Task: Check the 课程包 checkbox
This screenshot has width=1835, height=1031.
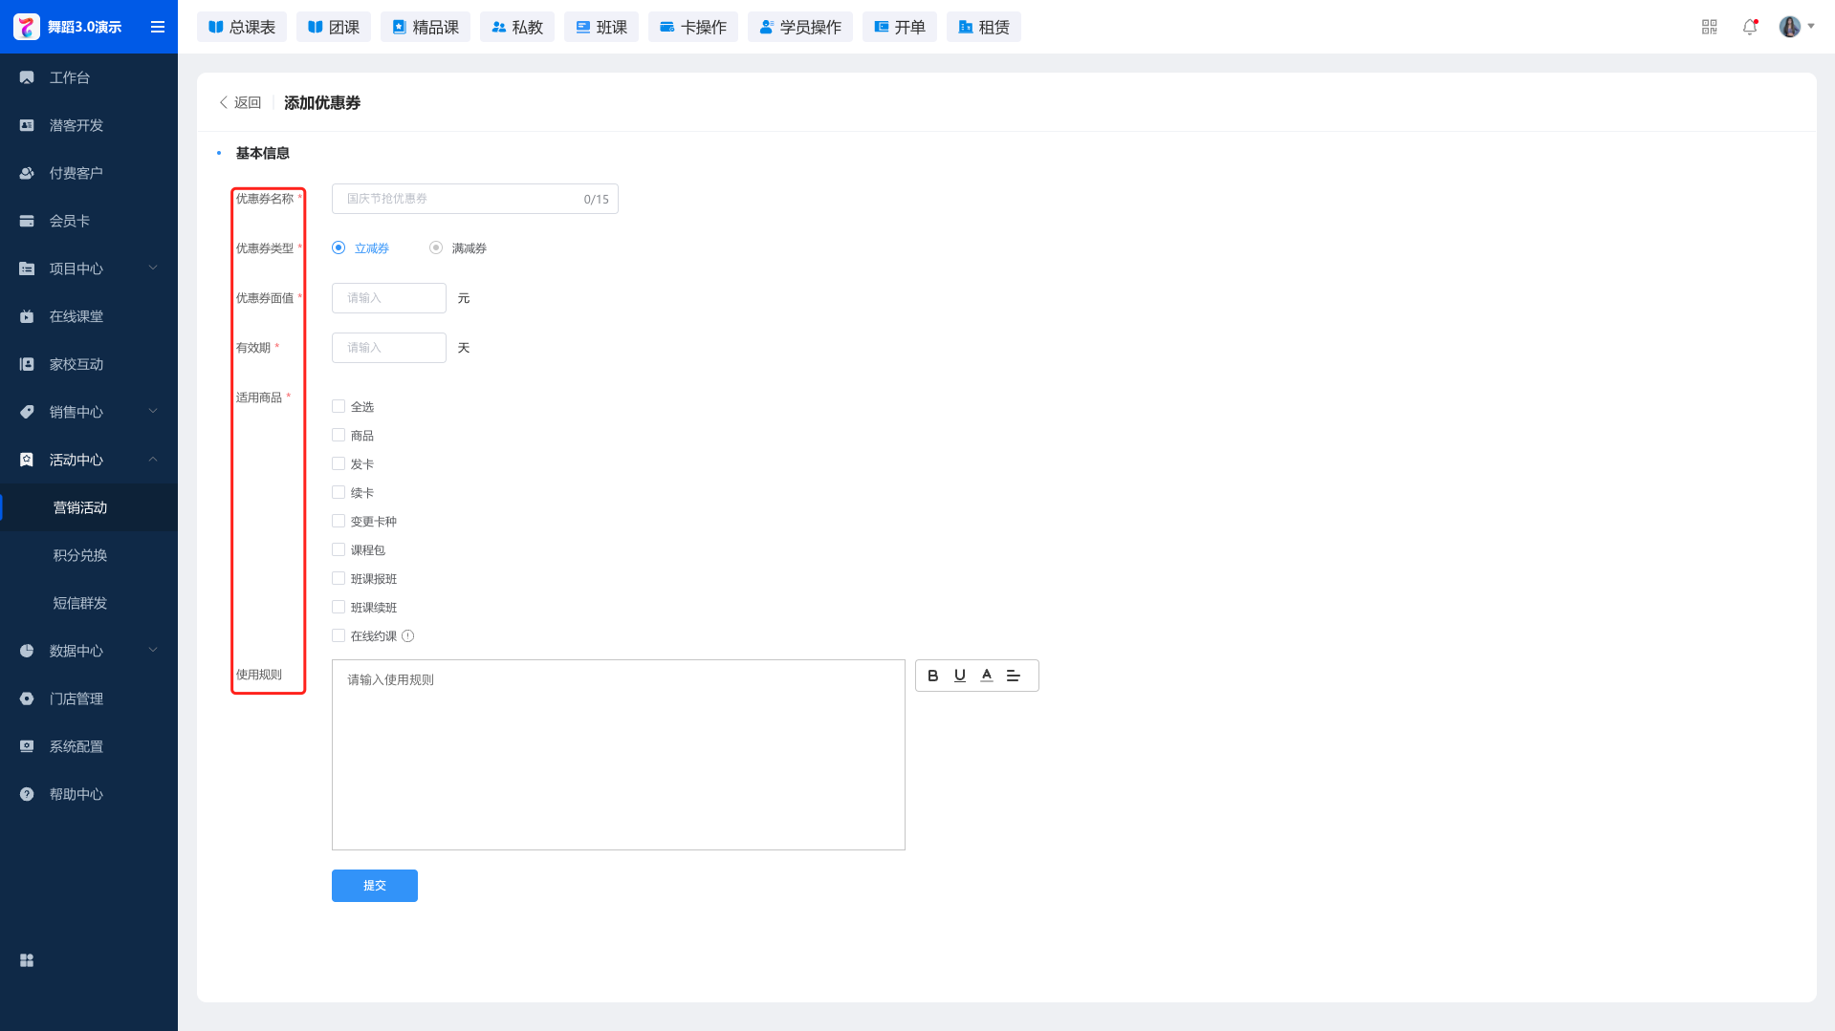Action: (x=339, y=549)
